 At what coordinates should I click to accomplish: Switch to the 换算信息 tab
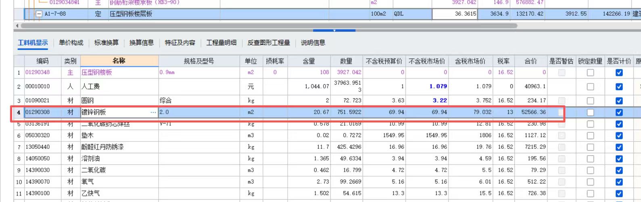click(142, 43)
